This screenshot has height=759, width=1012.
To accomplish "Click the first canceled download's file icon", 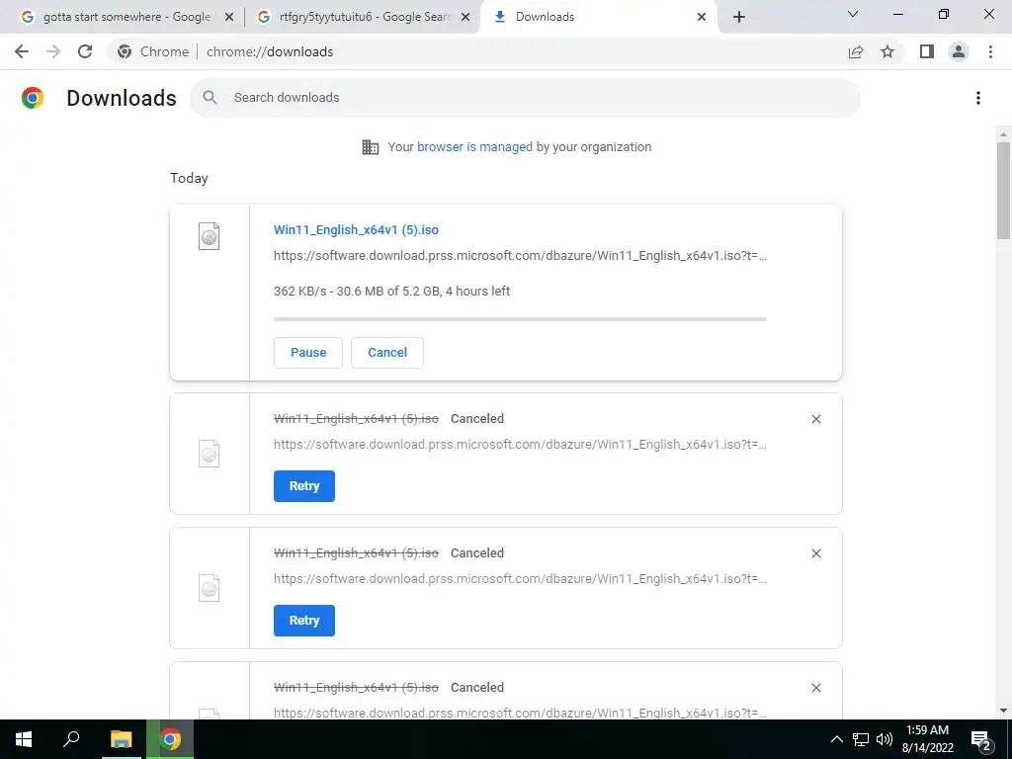I will [209, 454].
